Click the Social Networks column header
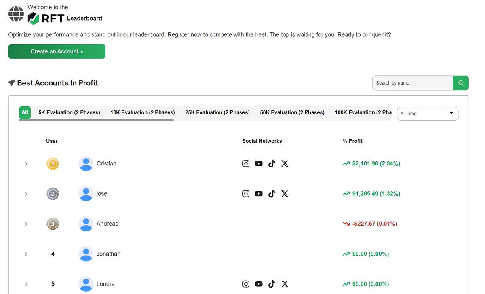The height and width of the screenshot is (294, 485). click(x=262, y=141)
